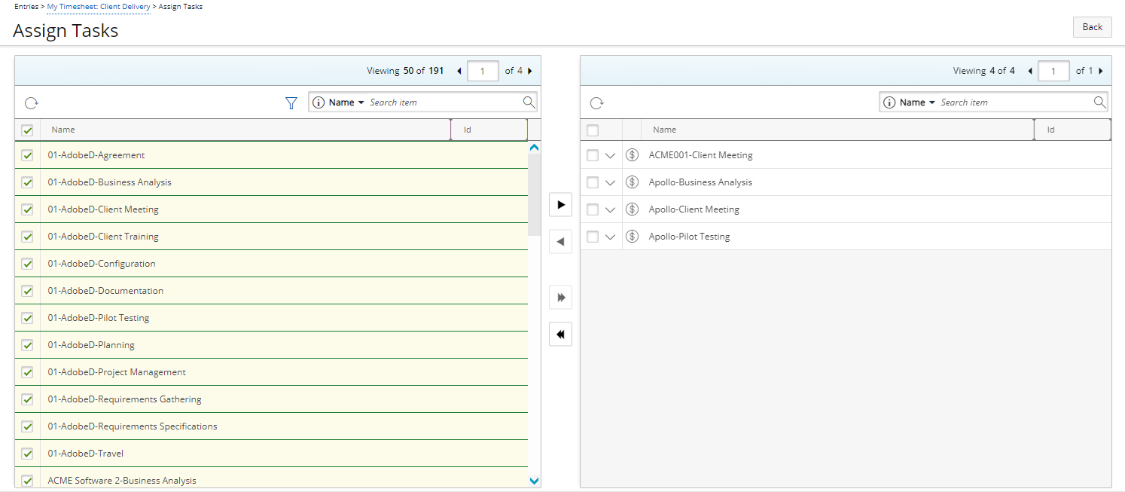
Task: Click dollar icon for ACME001-Client Meeting
Action: pyautogui.click(x=632, y=155)
